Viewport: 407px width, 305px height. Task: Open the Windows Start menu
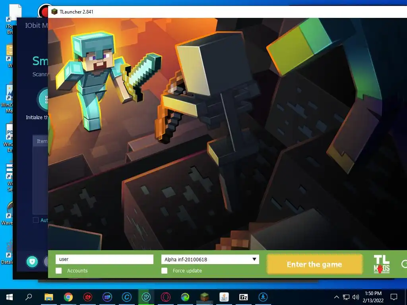point(10,297)
